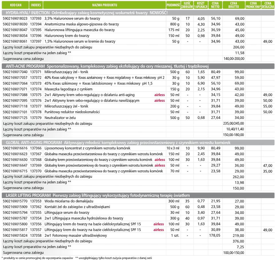Click suggested price 150,00-180,00
The height and width of the screenshot is (260, 275).
[x=233, y=135]
